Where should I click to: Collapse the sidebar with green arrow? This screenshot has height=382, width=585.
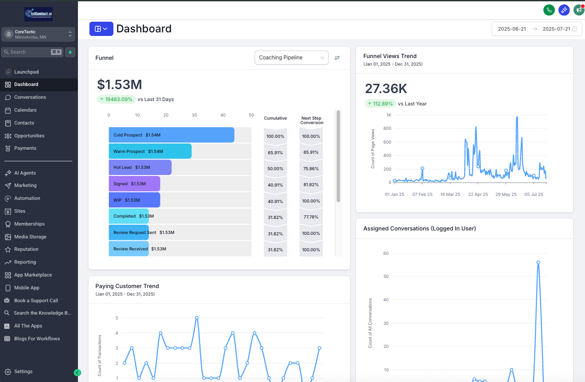click(x=77, y=373)
